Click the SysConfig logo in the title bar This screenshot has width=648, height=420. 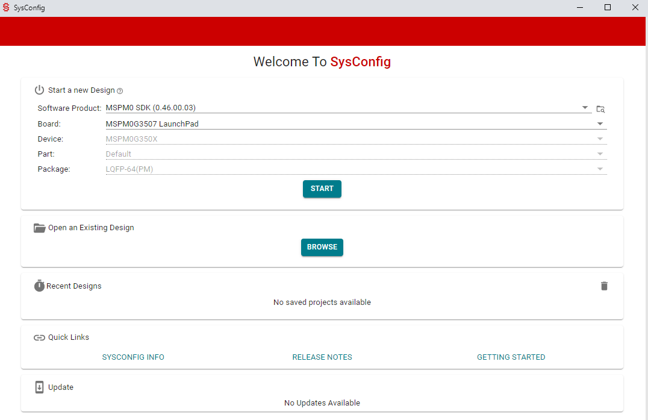point(6,8)
